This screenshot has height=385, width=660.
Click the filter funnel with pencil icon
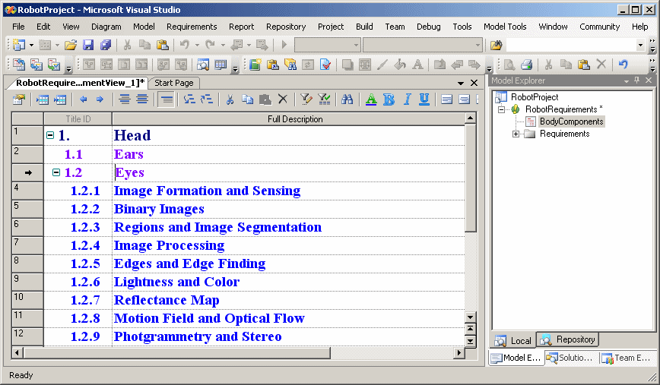click(306, 99)
